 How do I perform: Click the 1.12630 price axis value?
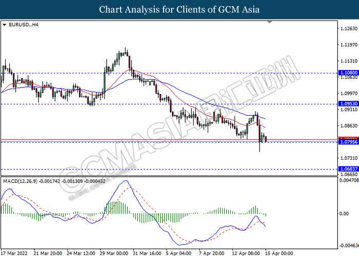pyautogui.click(x=349, y=29)
